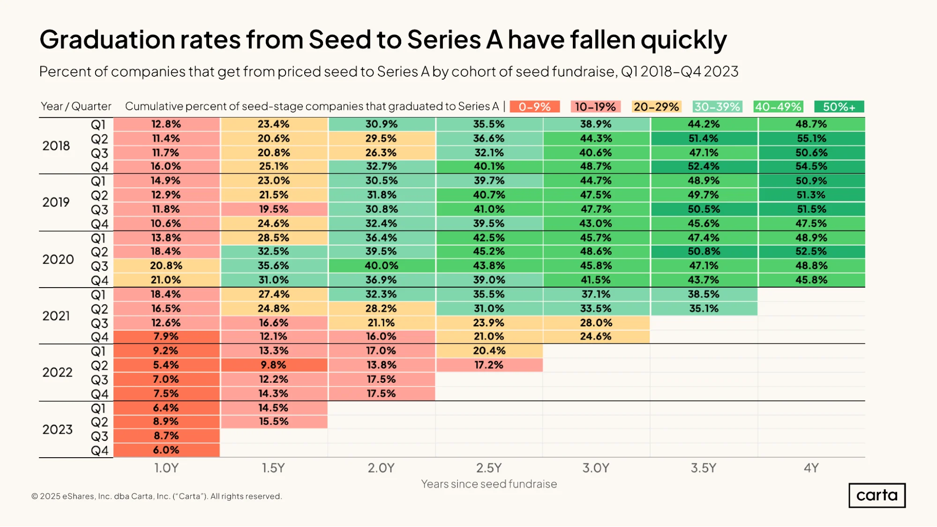
Task: Click the copyright notice text
Action: [x=157, y=496]
